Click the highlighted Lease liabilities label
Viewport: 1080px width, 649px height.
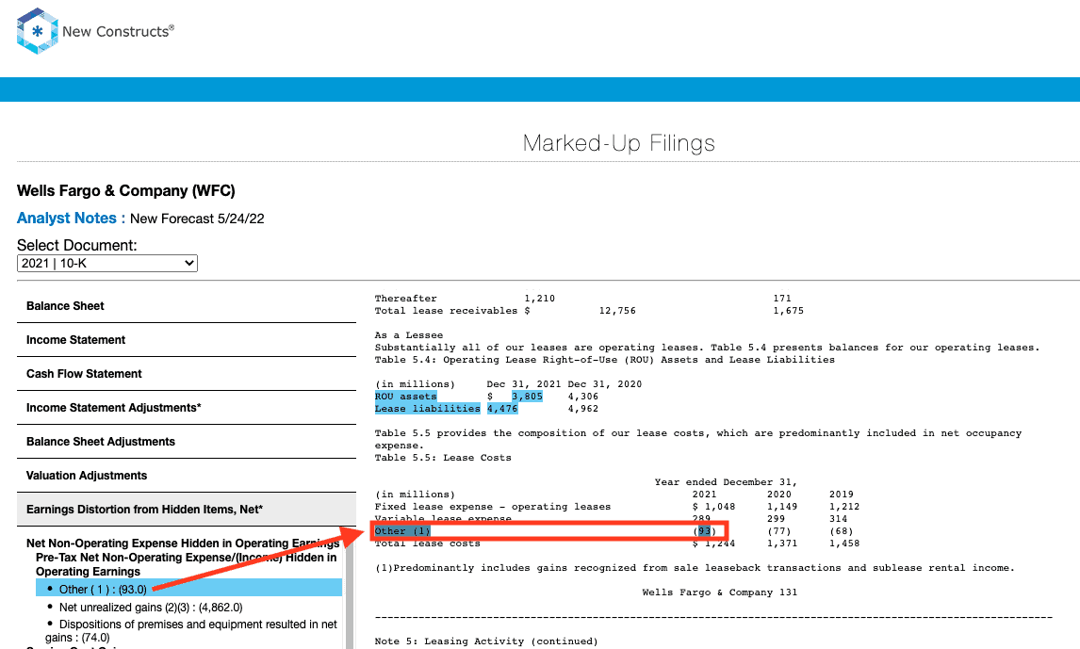pos(427,409)
